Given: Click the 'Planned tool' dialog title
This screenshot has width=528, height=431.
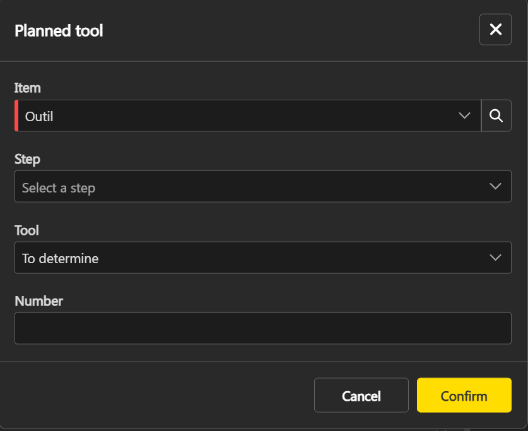Looking at the screenshot, I should [x=59, y=31].
